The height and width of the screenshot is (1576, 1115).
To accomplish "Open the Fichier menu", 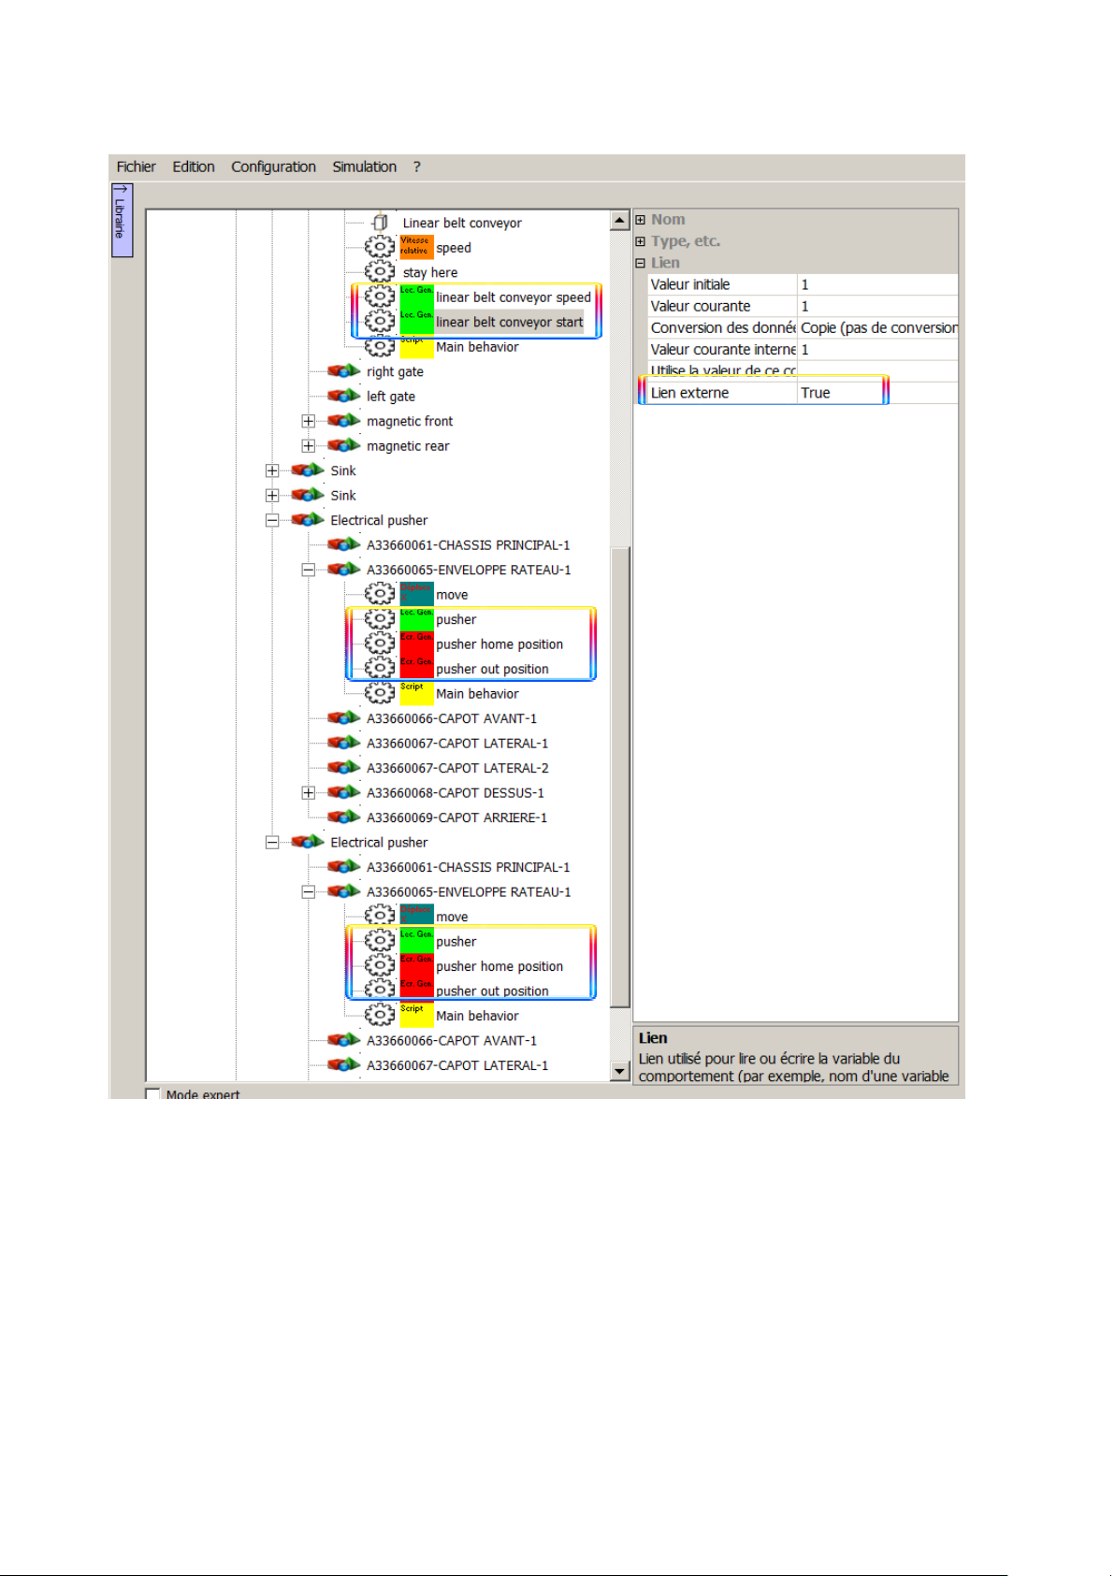I will tap(136, 166).
